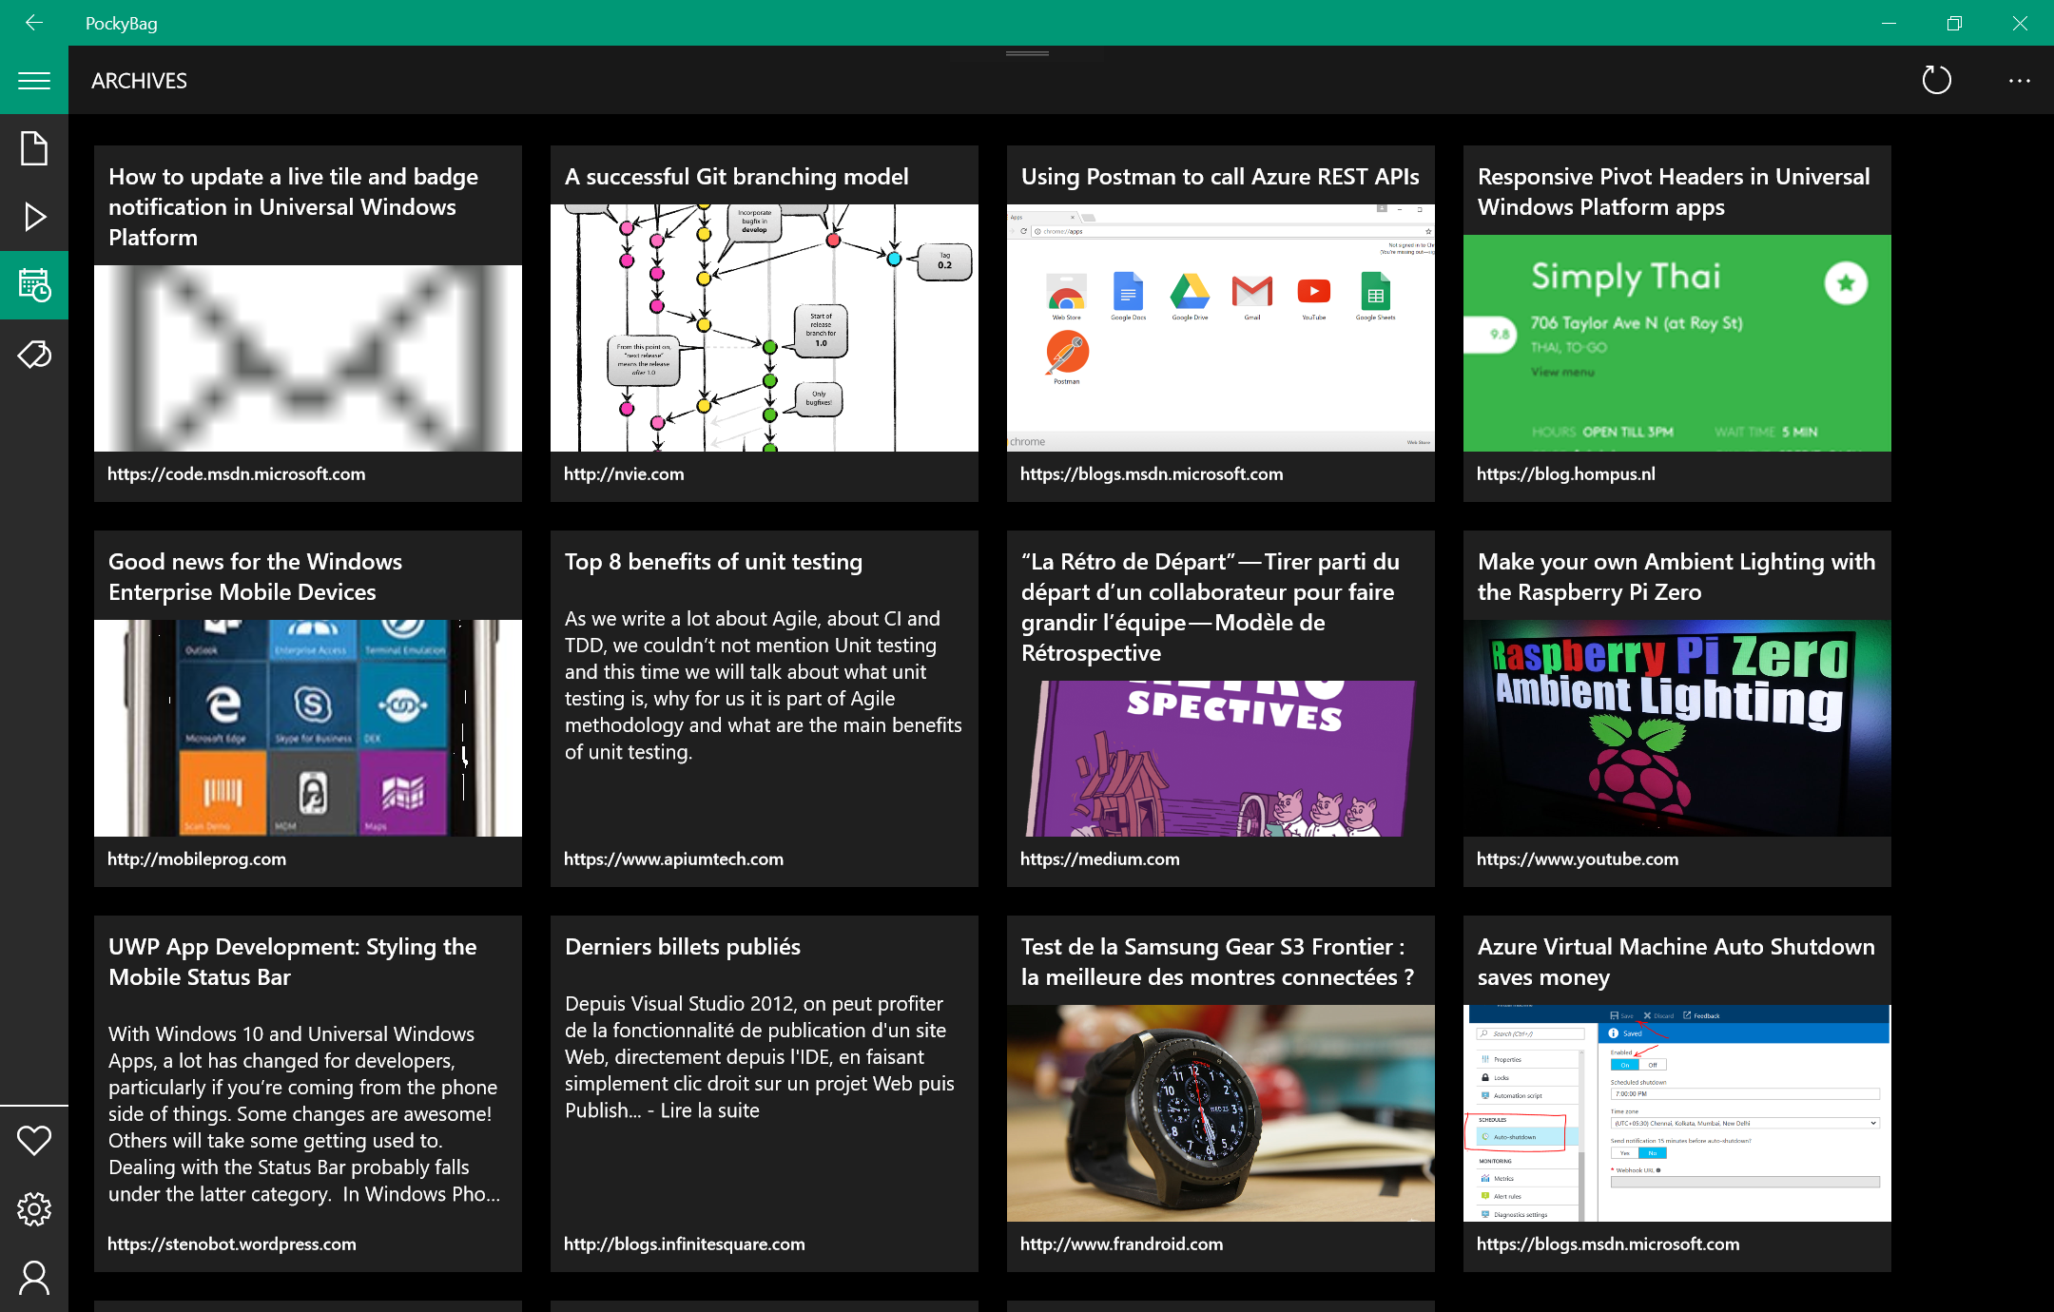
Task: Click the Samsung Gear S3 watch thumbnail
Action: click(1220, 1113)
